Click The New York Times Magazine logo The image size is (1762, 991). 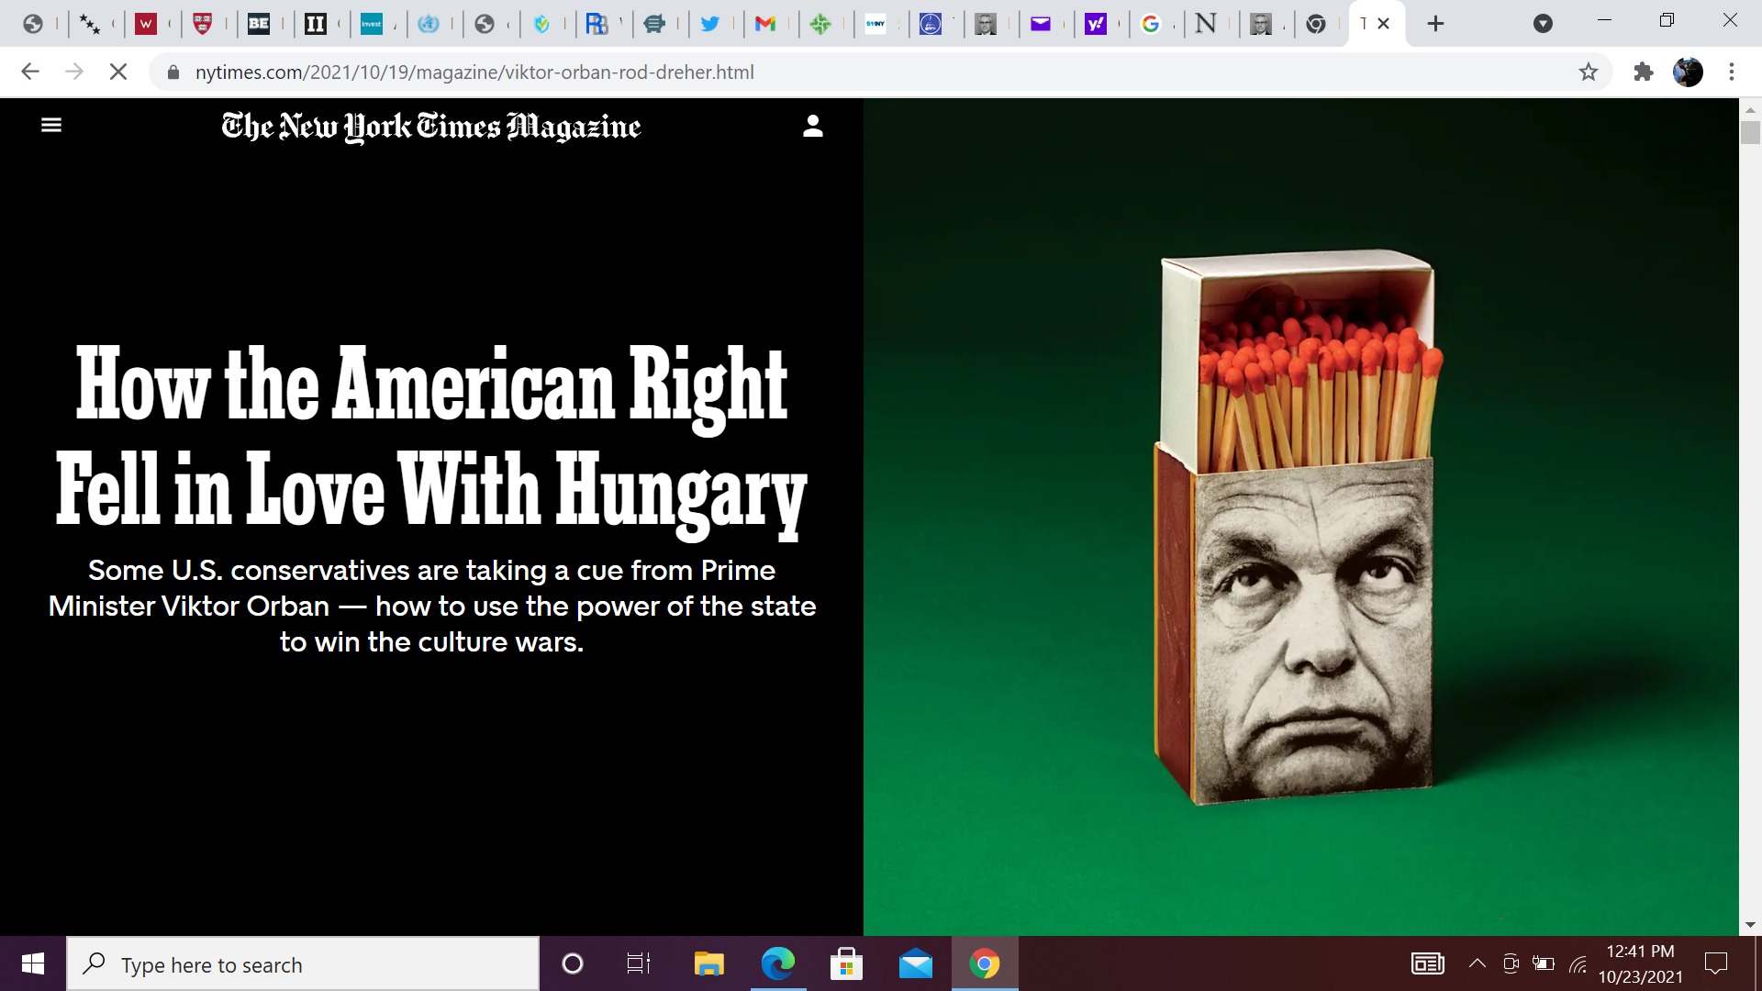pos(430,127)
